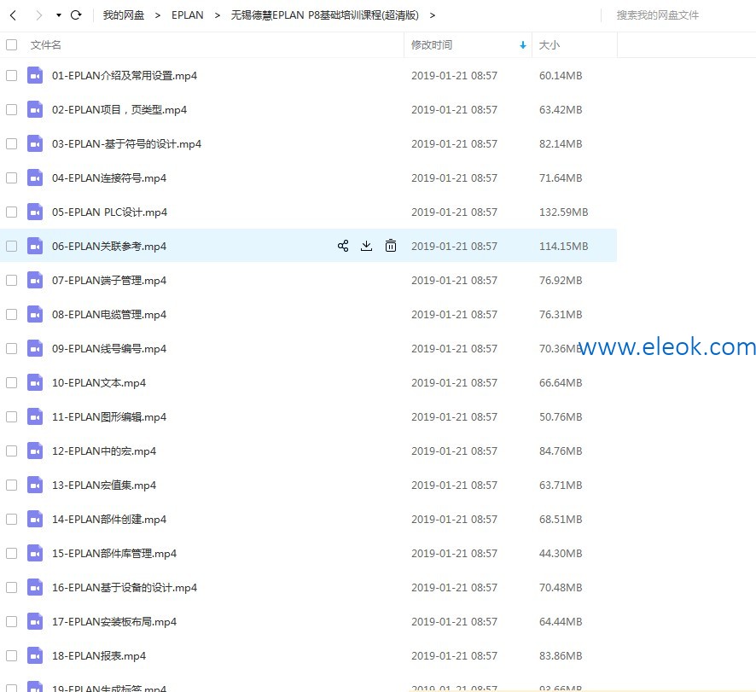Navigate to EPLAN breadcrumb folder
Image resolution: width=756 pixels, height=692 pixels.
coord(187,15)
